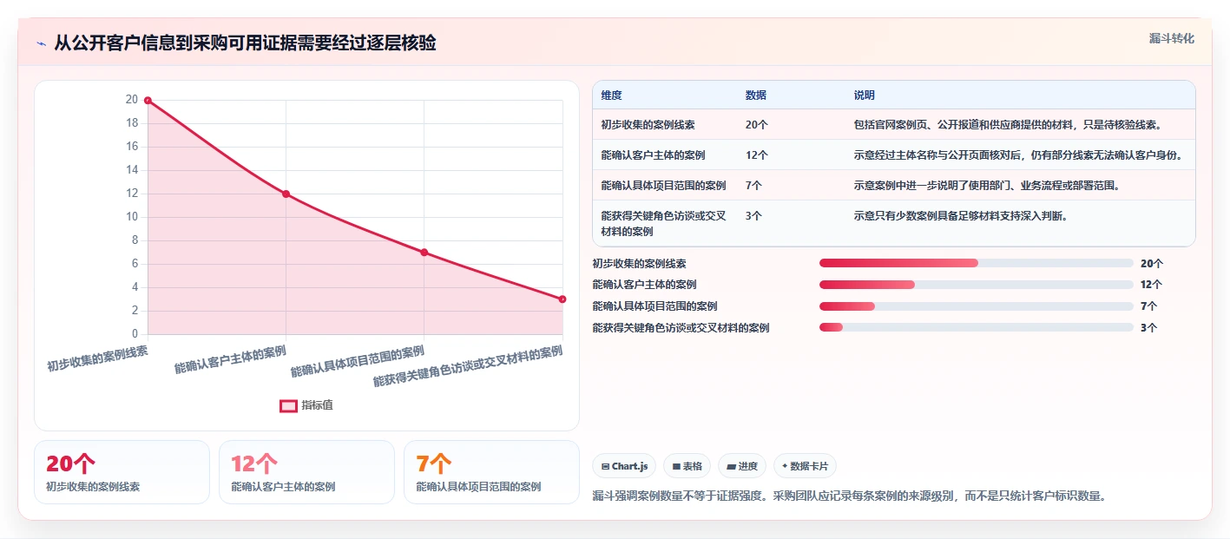
Task: Click the Chart.js chip icon
Action: pos(605,466)
